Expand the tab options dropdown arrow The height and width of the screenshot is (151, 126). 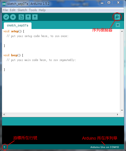(x=118, y=25)
